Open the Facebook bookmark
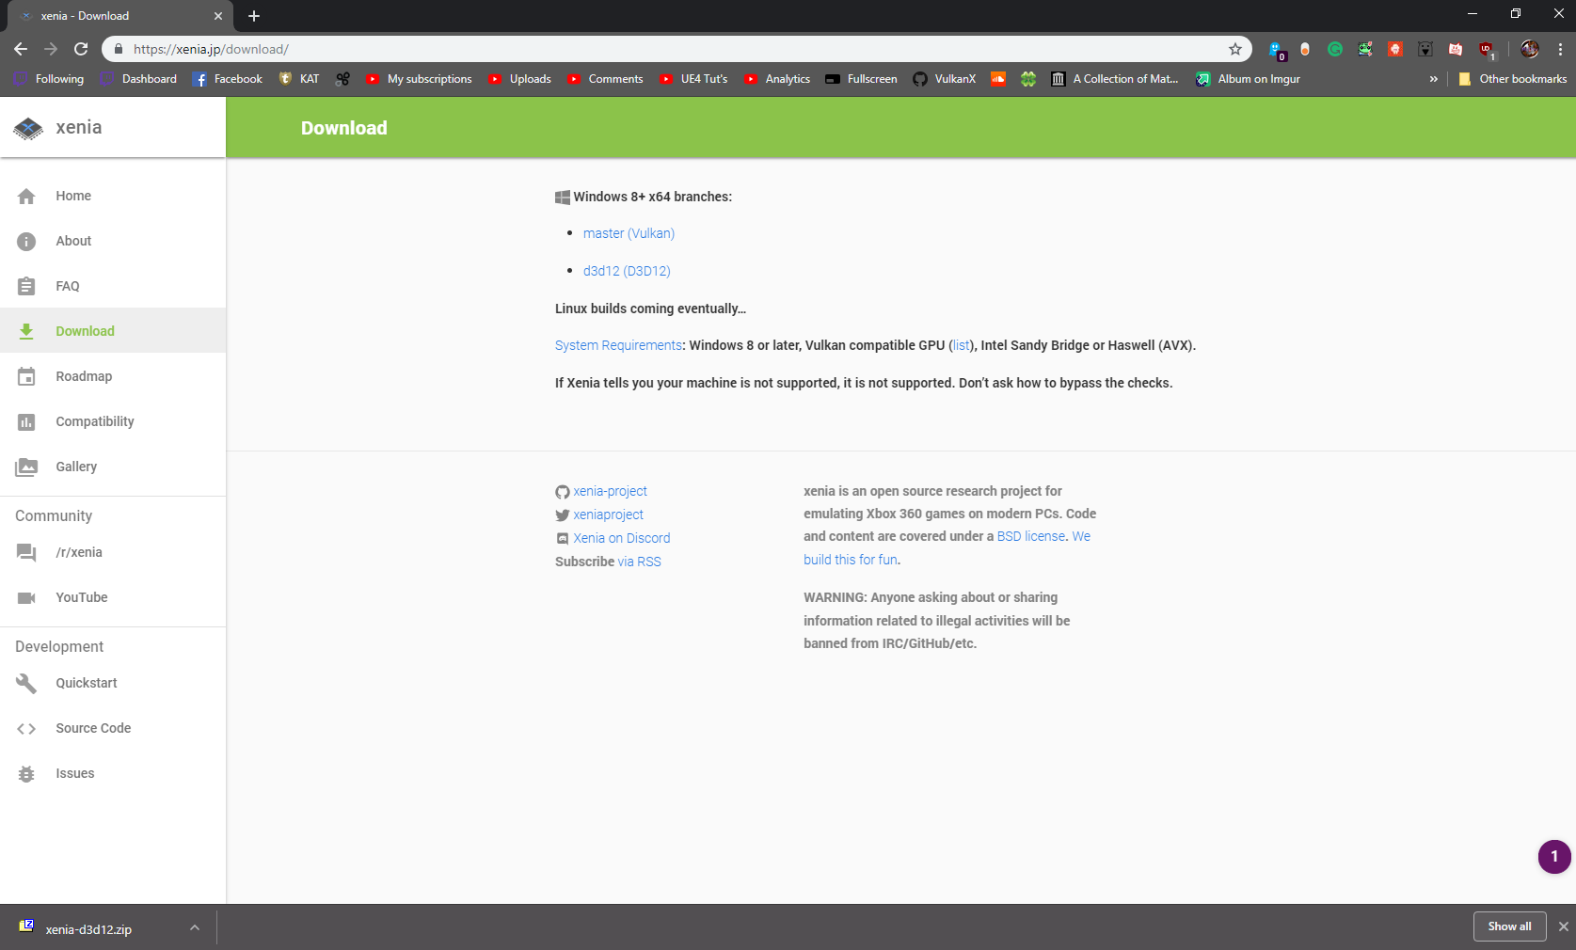The image size is (1576, 950). click(x=228, y=79)
